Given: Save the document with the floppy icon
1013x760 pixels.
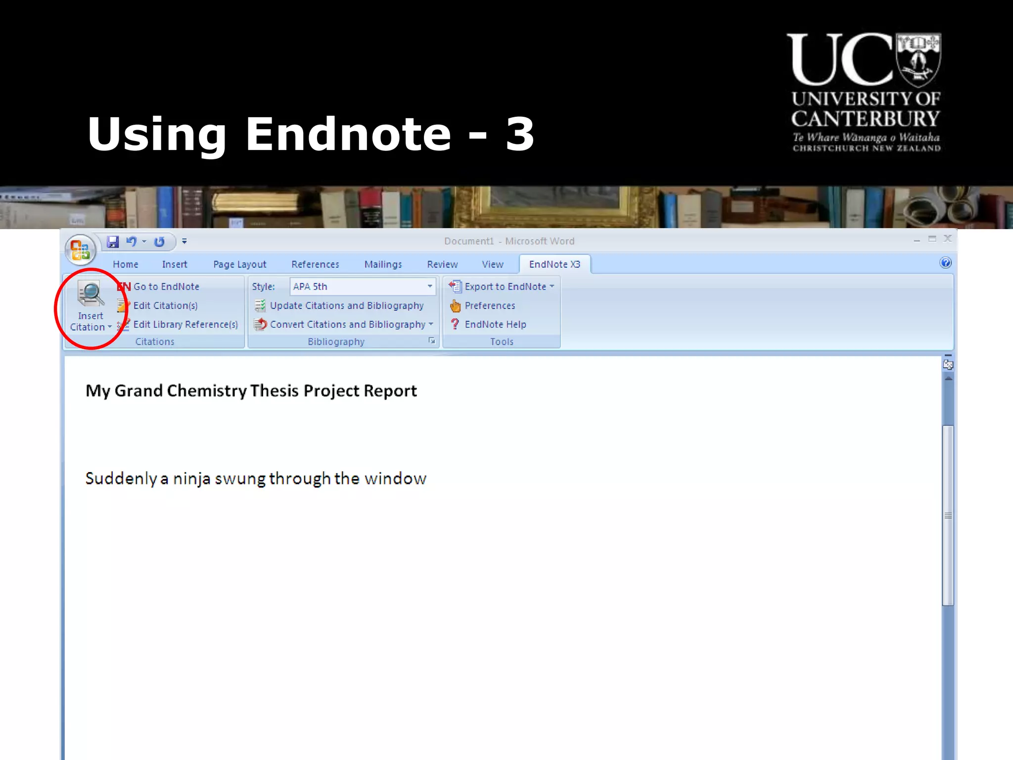Looking at the screenshot, I should (113, 241).
